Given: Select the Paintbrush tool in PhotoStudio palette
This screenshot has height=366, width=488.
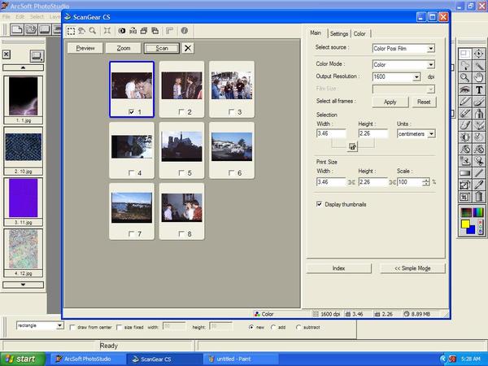Looking at the screenshot, I should pos(479,102).
